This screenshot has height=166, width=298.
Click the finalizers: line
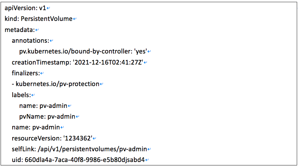(26, 73)
